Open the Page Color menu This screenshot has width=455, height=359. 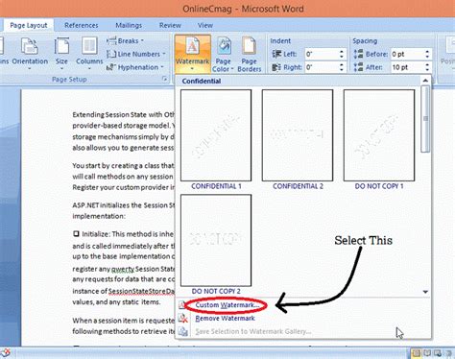click(x=223, y=54)
